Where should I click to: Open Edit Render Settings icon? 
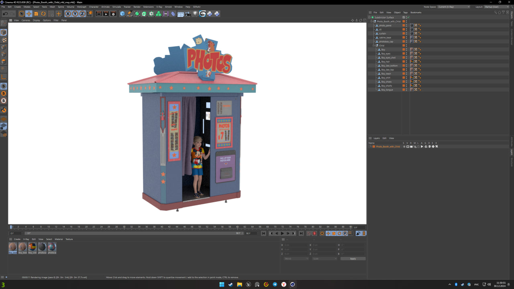pyautogui.click(x=113, y=14)
